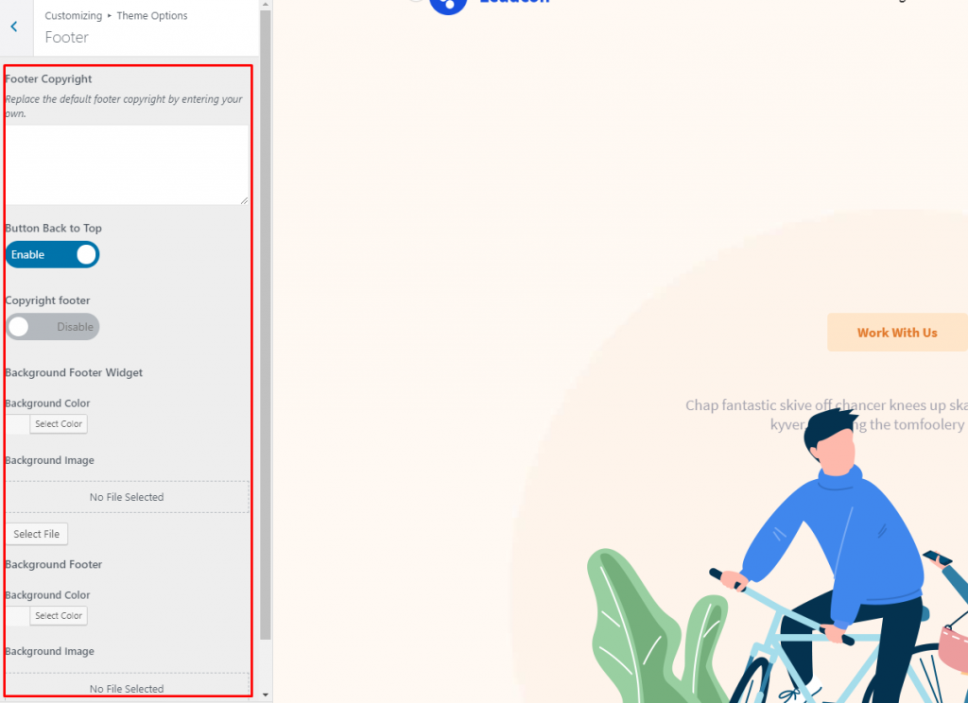This screenshot has height=703, width=968.
Task: Click the Button Back to Top label
Action: tap(53, 229)
